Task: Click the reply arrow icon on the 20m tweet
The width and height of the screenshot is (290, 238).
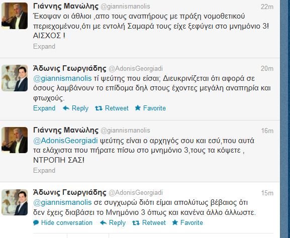Action: [x=66, y=108]
